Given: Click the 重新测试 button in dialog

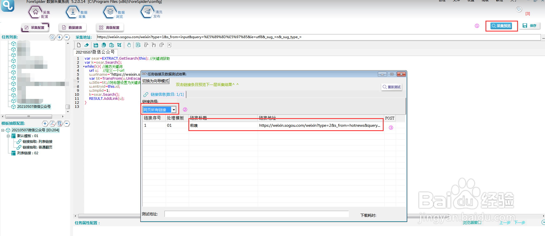Looking at the screenshot, I should pyautogui.click(x=392, y=87).
